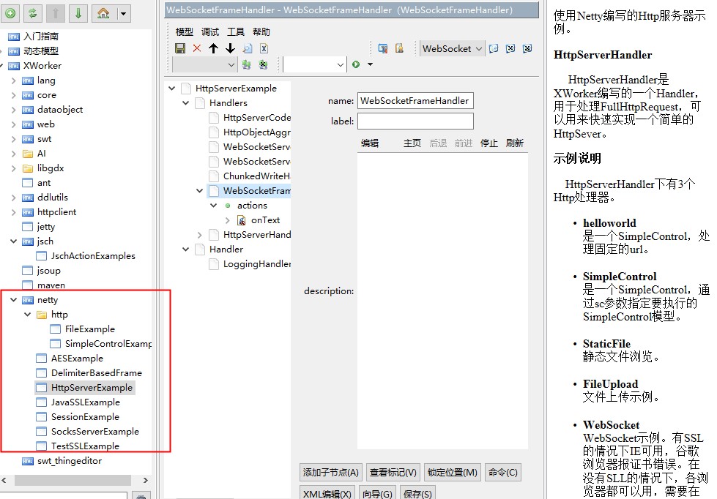Screen dimensions: 717x499
Task: Click the home house icon
Action: (x=103, y=13)
